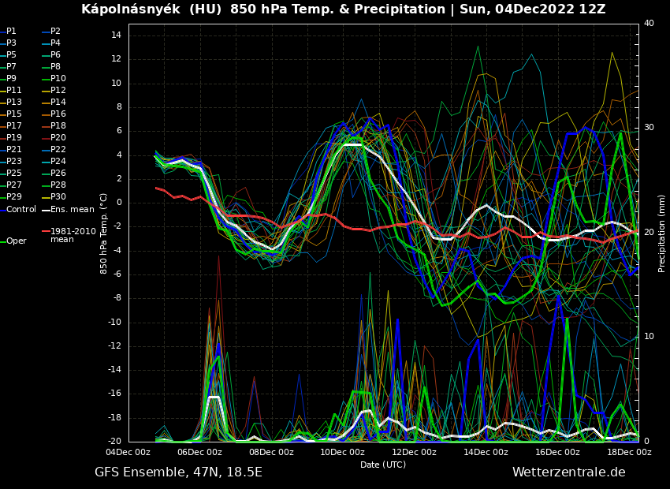Image resolution: width=670 pixels, height=489 pixels.
Task: Select the green Oper legend entry
Action: [x=16, y=241]
